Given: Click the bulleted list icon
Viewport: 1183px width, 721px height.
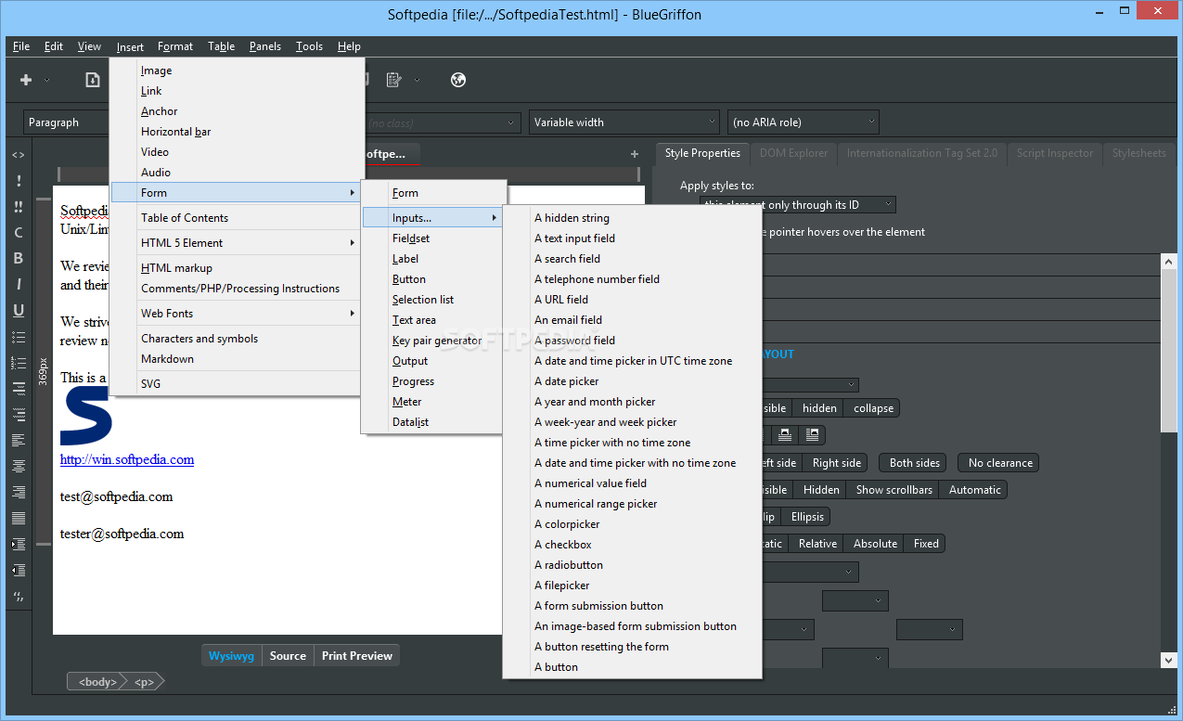Looking at the screenshot, I should [x=19, y=337].
